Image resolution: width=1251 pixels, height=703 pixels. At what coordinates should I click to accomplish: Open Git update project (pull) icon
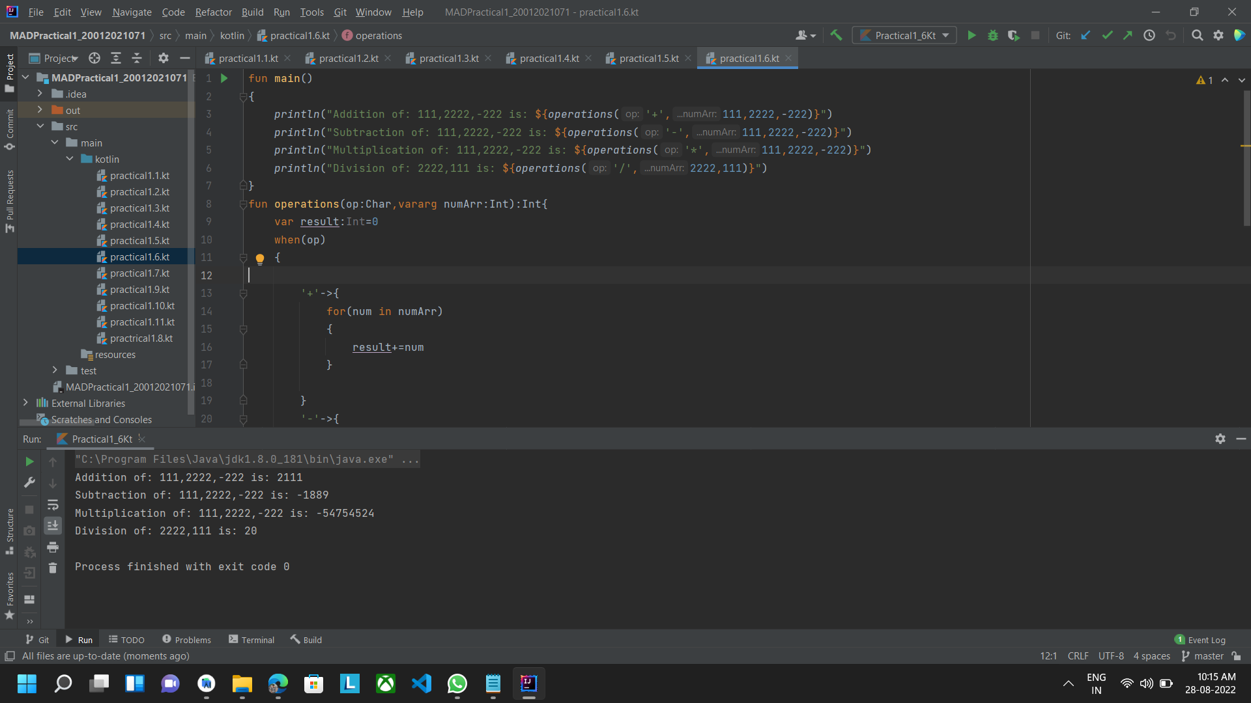[x=1086, y=35]
